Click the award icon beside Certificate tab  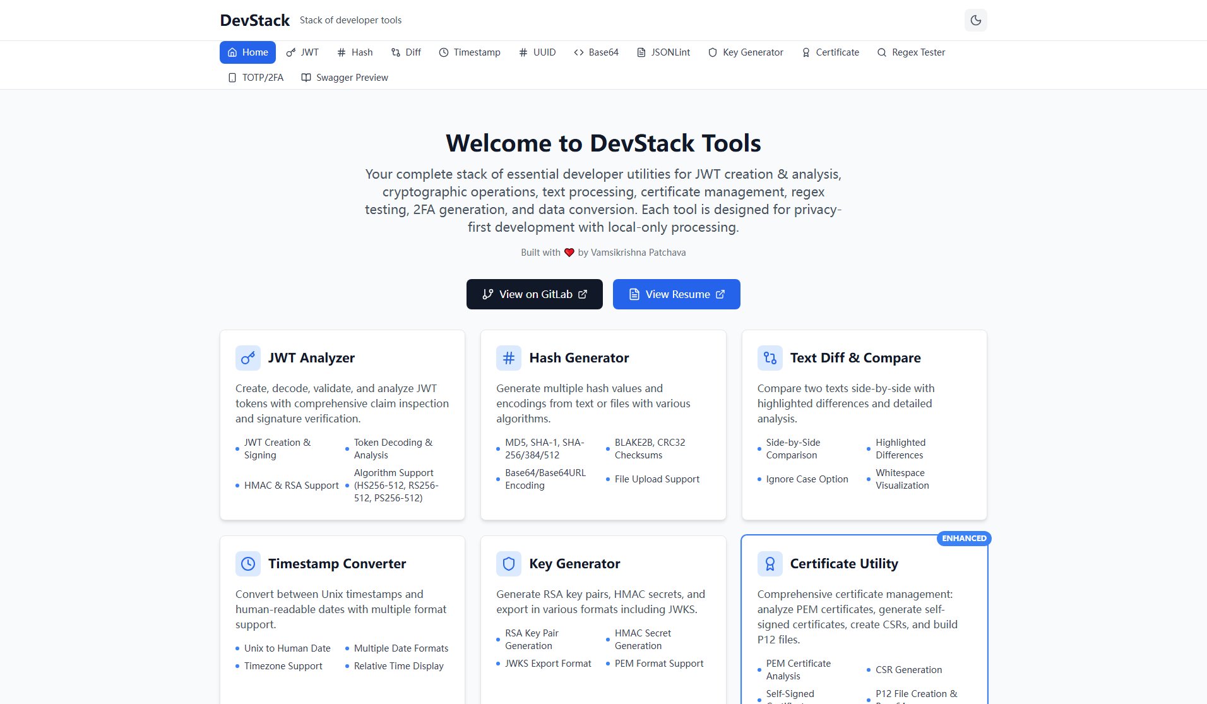click(806, 52)
